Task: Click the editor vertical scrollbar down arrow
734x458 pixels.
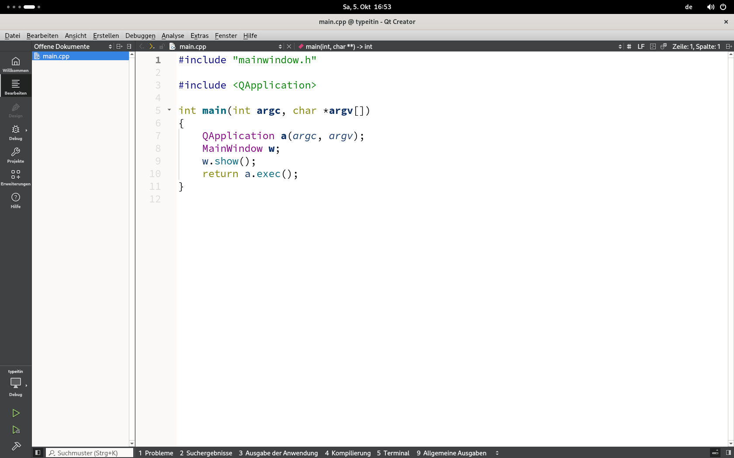Action: click(731, 443)
